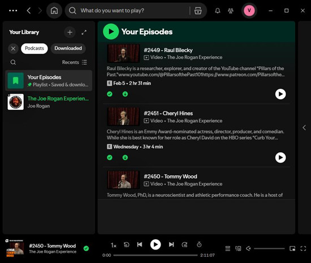Open The Joe Rogan Experience in library
311x263 pixels.
[49, 102]
